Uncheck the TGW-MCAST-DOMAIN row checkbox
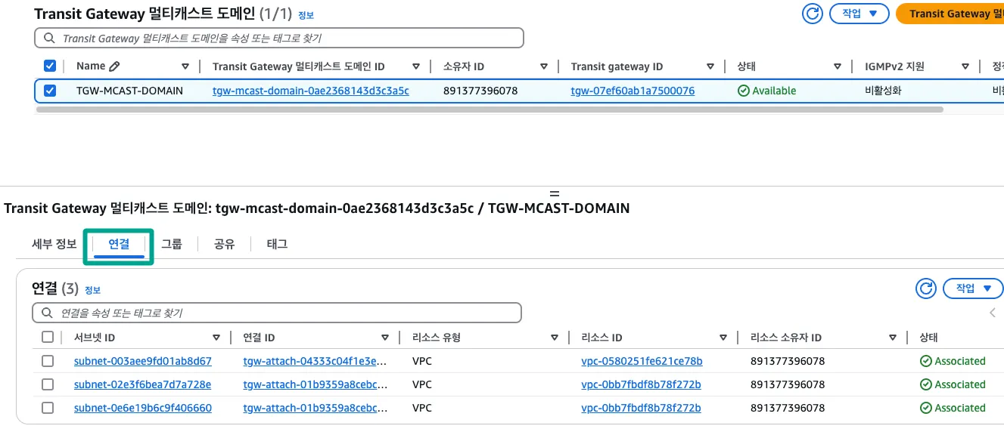 (x=50, y=91)
